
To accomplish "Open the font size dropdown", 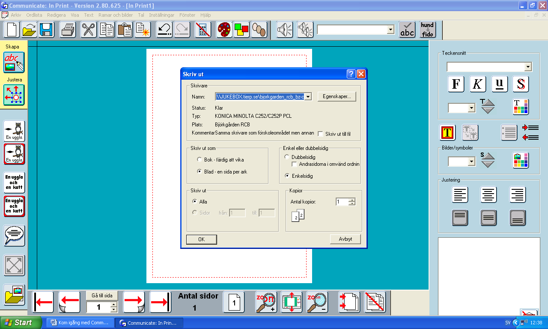I will point(471,108).
